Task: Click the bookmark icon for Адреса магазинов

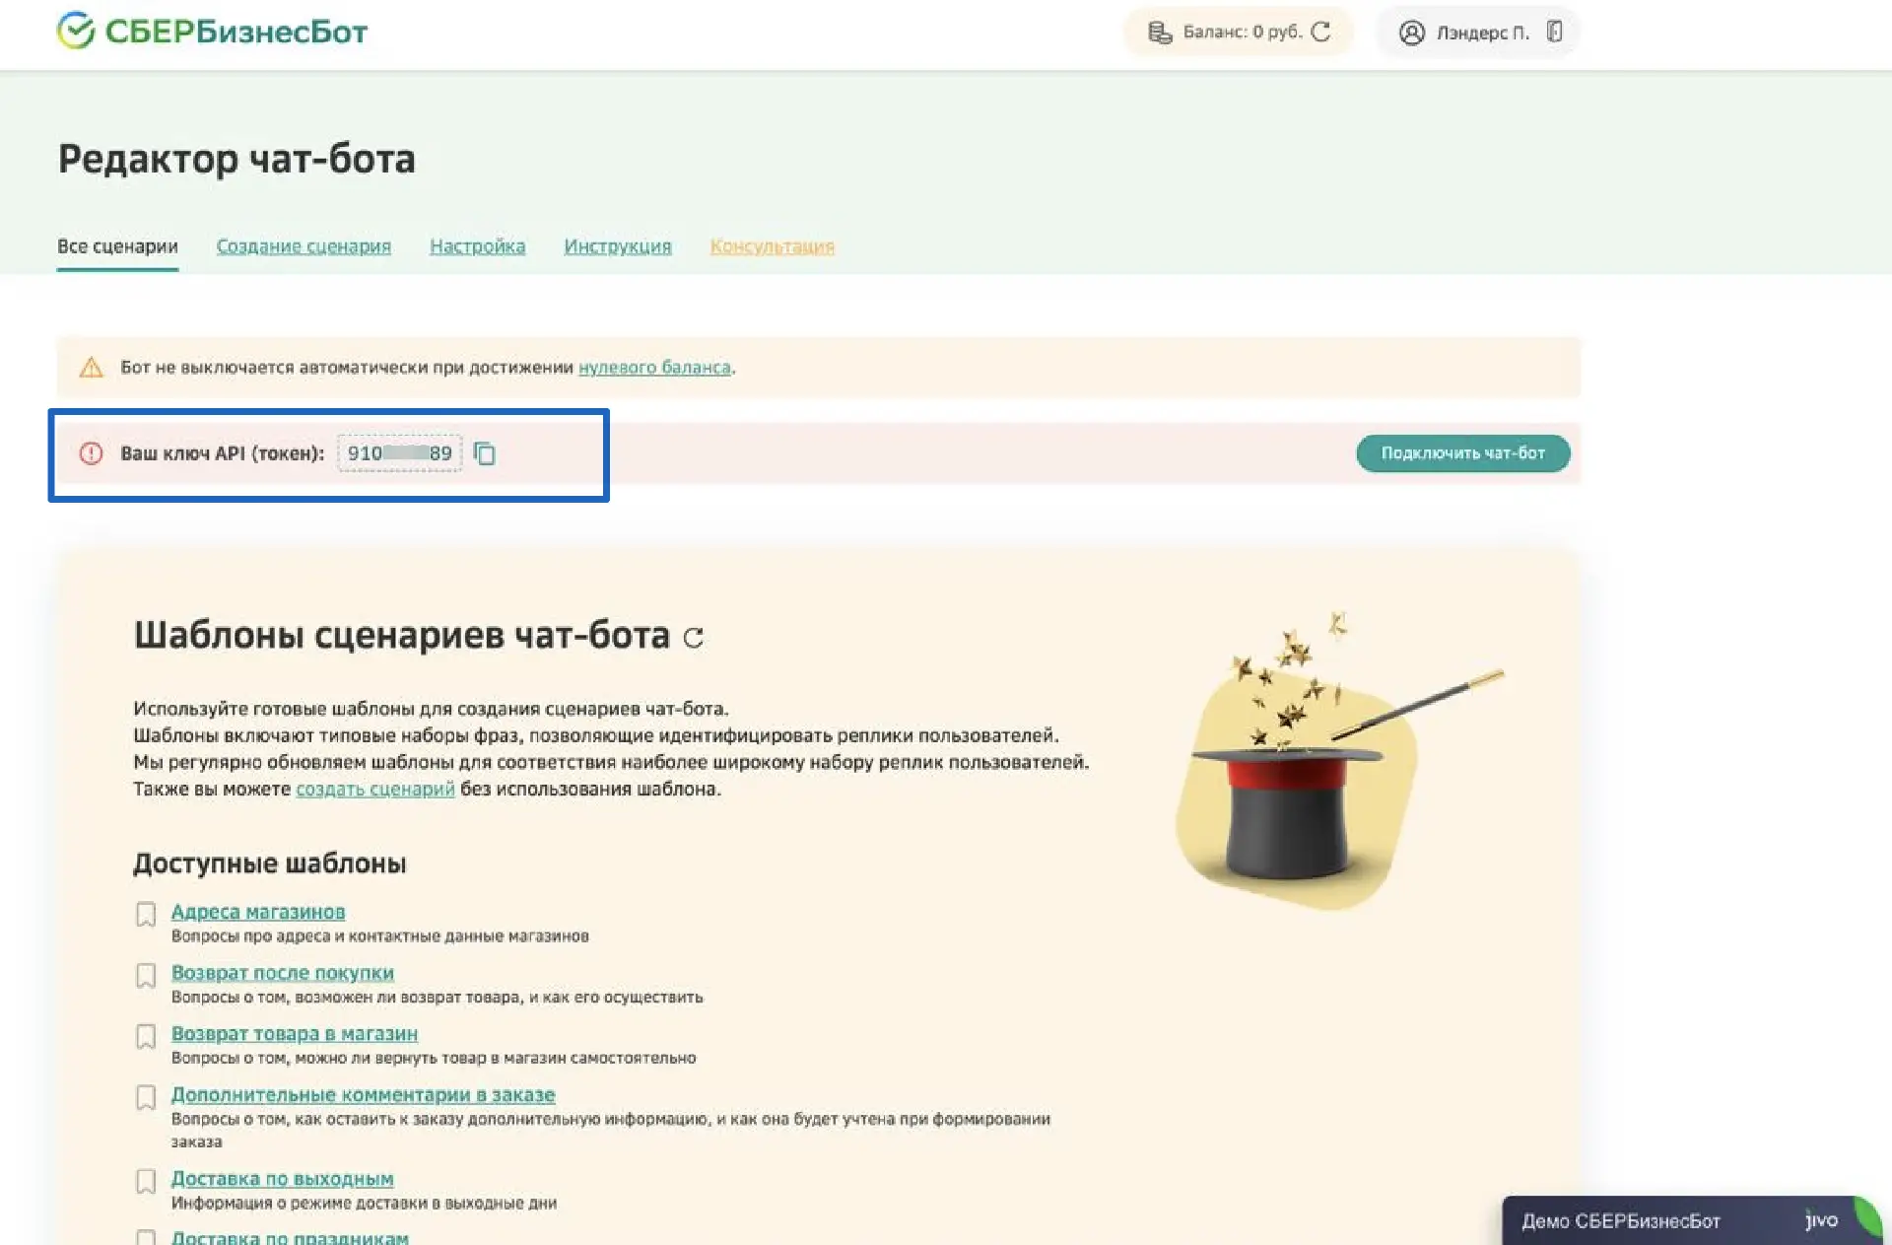Action: (146, 915)
